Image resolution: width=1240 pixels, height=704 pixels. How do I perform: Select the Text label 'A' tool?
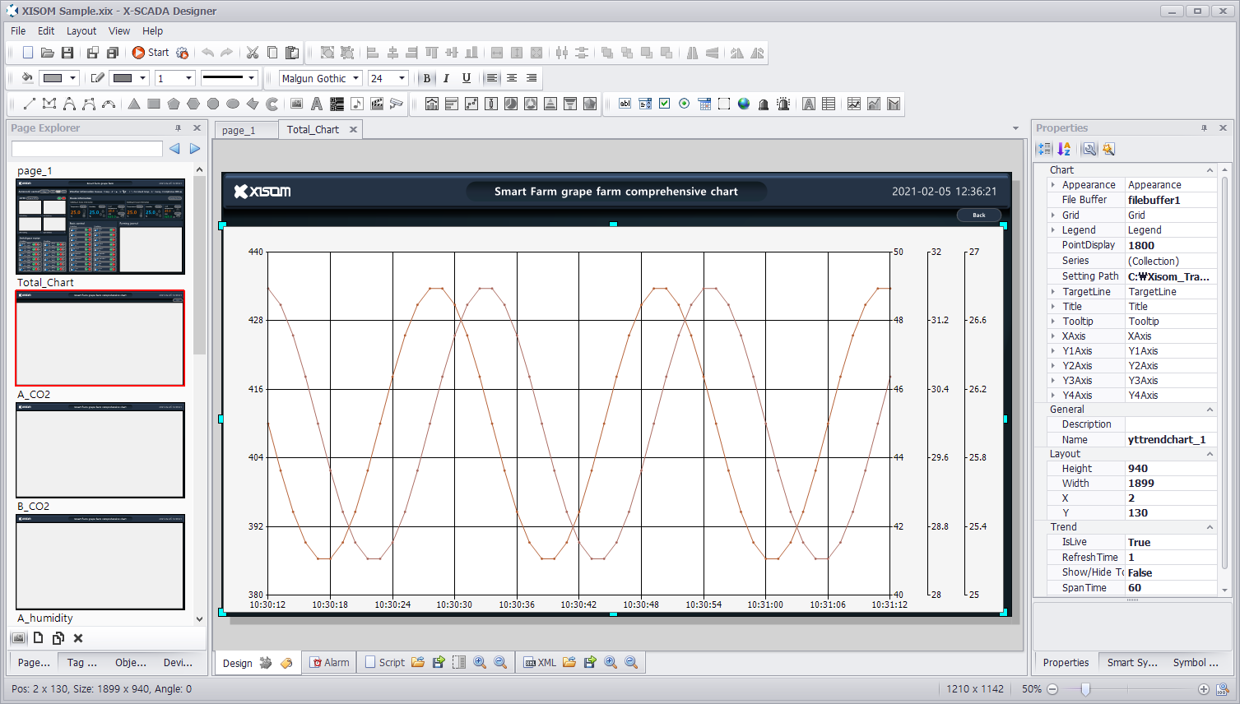316,104
